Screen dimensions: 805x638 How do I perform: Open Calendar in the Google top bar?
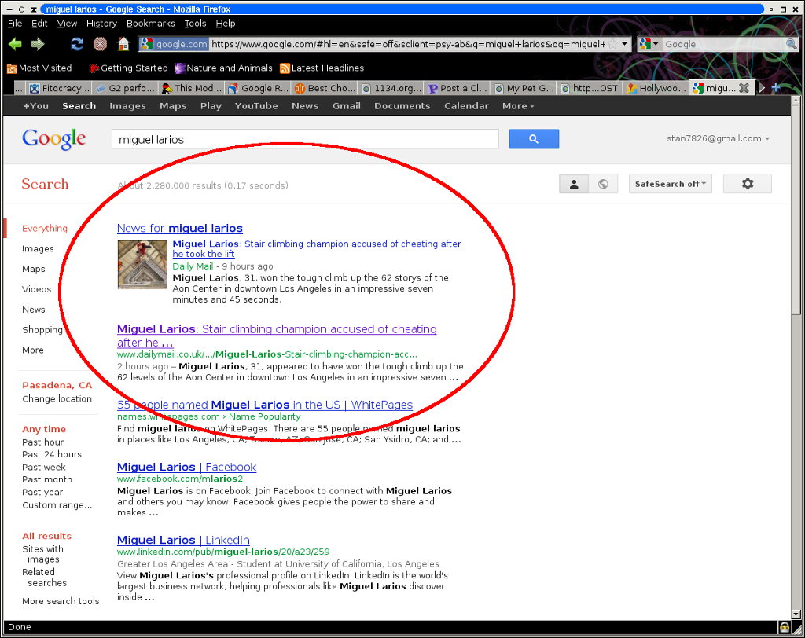(466, 106)
